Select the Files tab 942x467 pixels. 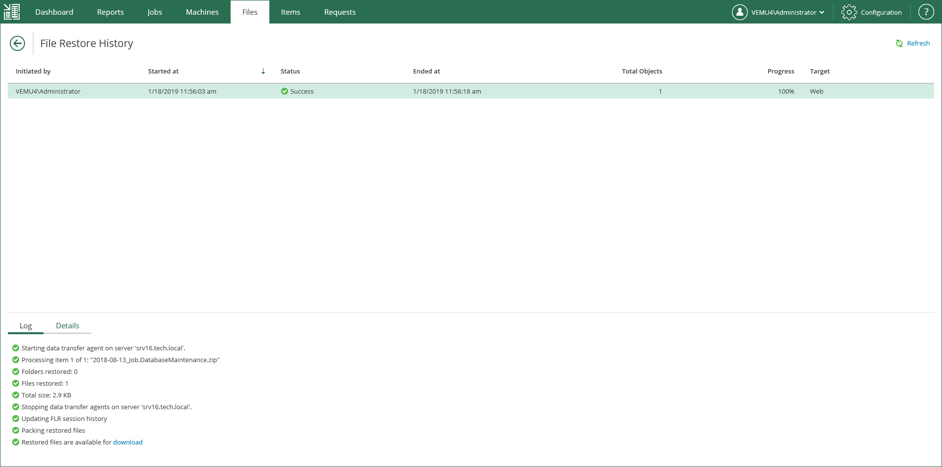coord(250,12)
